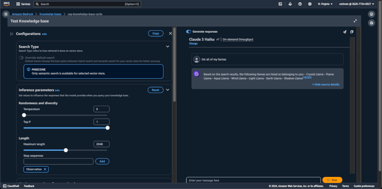Open the settings gear in top bar
This screenshot has height=189, width=382.
point(310,4)
